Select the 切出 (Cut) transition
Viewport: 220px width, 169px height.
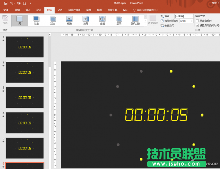[x=36, y=20]
